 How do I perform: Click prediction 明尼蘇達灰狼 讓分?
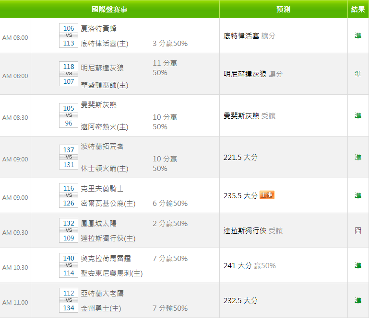tap(253, 74)
